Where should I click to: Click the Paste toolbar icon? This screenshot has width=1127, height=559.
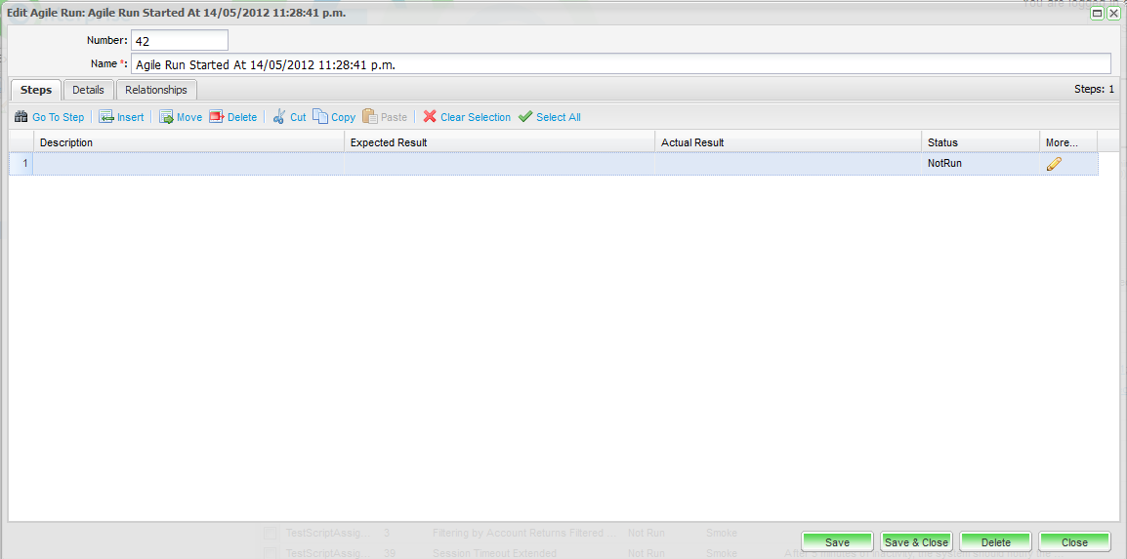click(x=370, y=117)
